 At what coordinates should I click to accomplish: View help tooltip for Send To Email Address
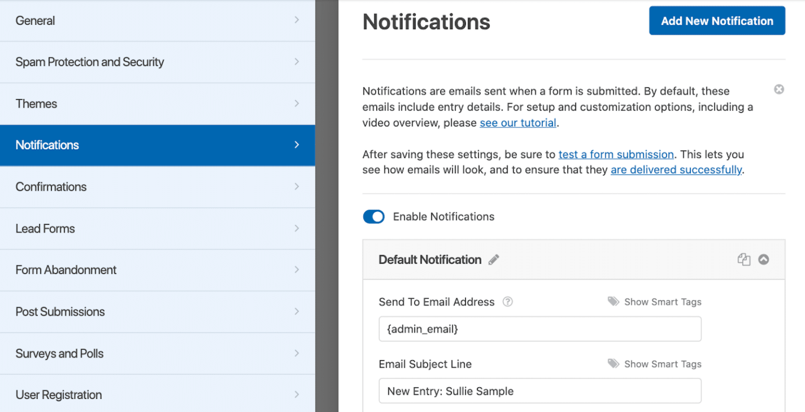(x=507, y=301)
